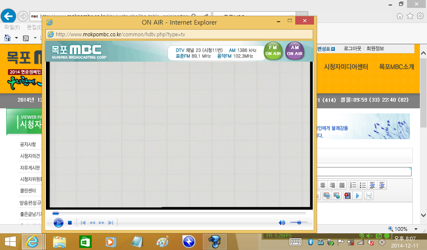Click the 로그아웃 link
The width and height of the screenshot is (427, 250).
[x=352, y=48]
